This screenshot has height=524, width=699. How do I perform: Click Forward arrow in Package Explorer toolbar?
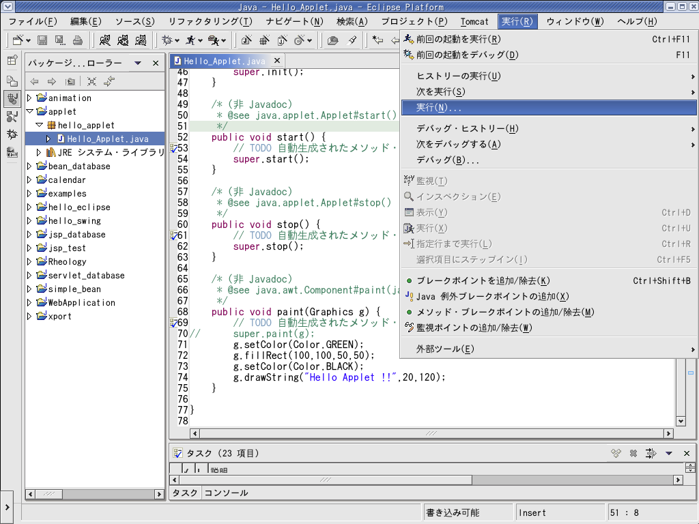[52, 81]
